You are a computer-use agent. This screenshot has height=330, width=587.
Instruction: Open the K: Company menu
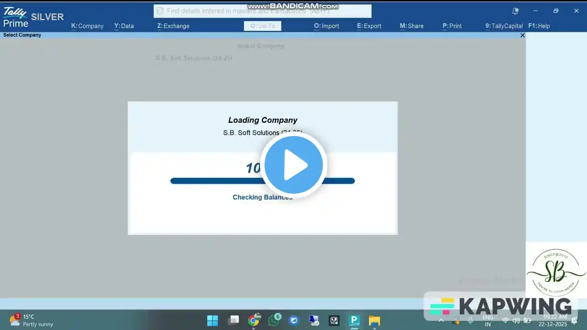pos(87,26)
